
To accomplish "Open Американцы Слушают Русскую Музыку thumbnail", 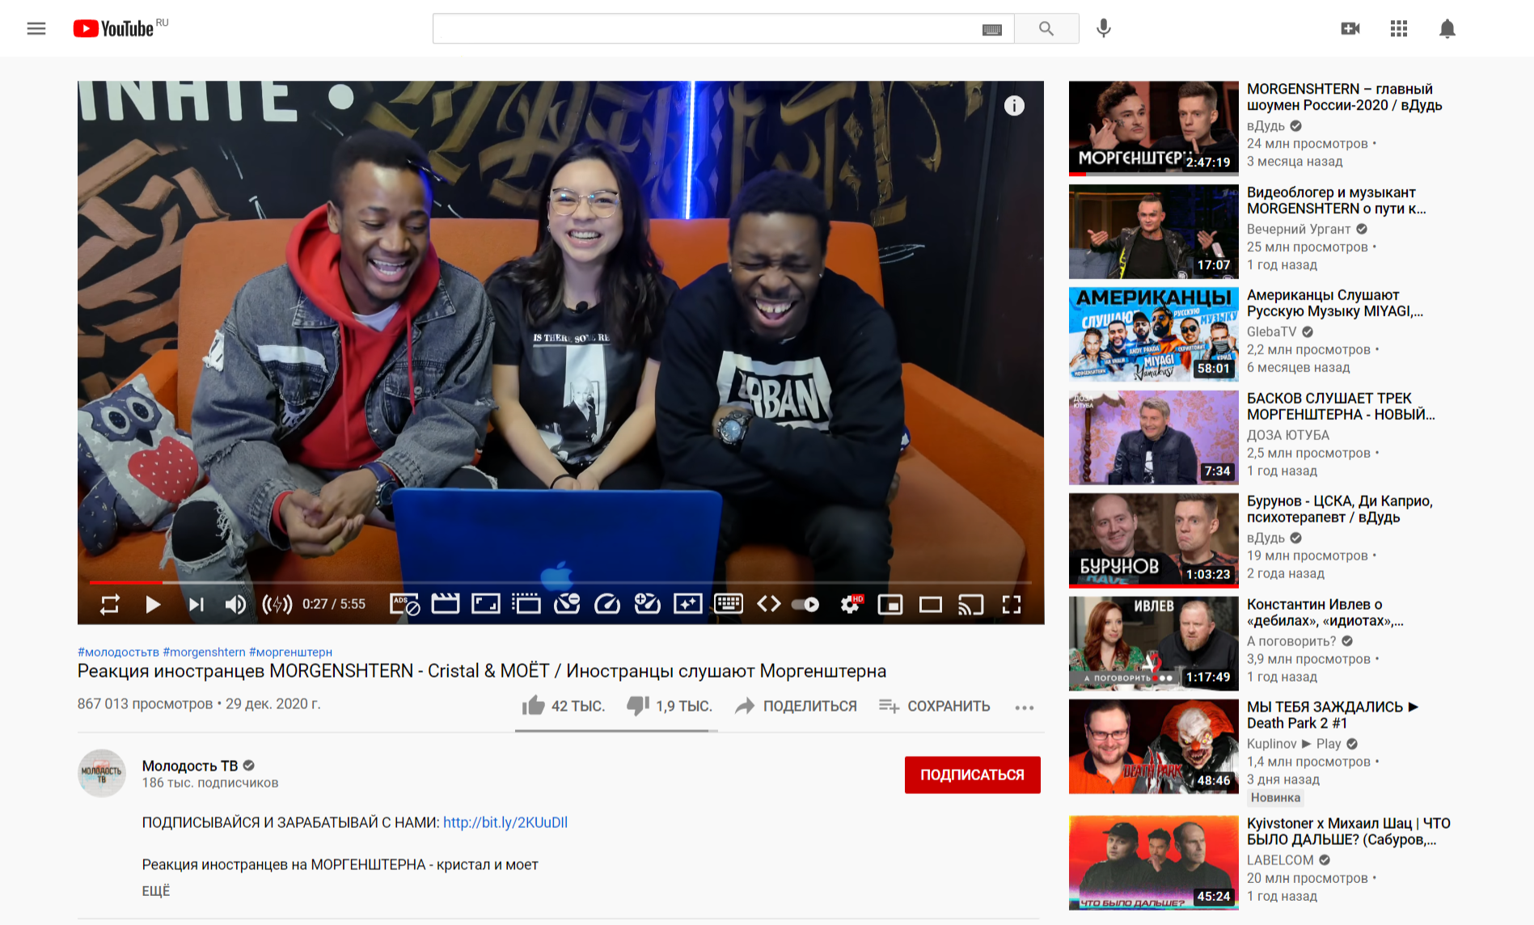I will point(1154,334).
